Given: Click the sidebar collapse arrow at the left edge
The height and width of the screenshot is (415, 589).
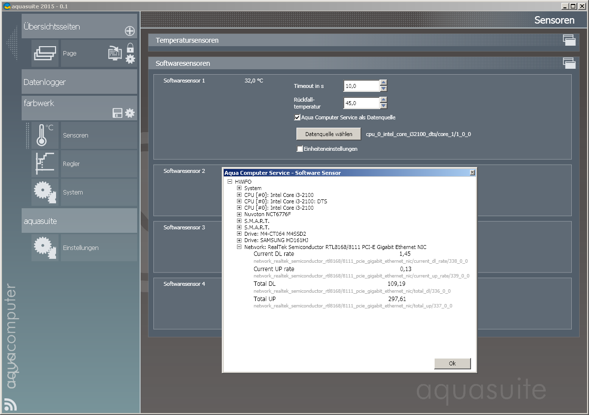Looking at the screenshot, I should coord(12,43).
